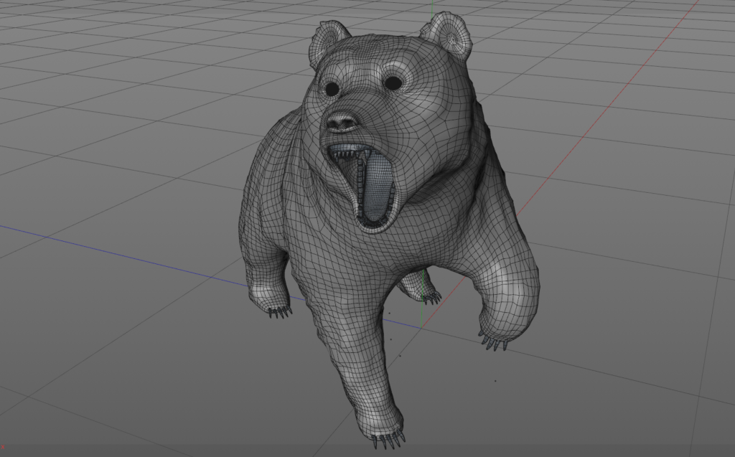The width and height of the screenshot is (735, 457).
Task: Select the bear's right-side eye in the viewport
Action: [x=392, y=83]
